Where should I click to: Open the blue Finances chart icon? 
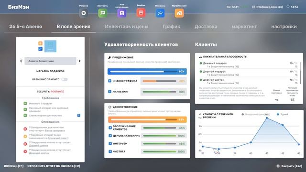tap(160, 13)
